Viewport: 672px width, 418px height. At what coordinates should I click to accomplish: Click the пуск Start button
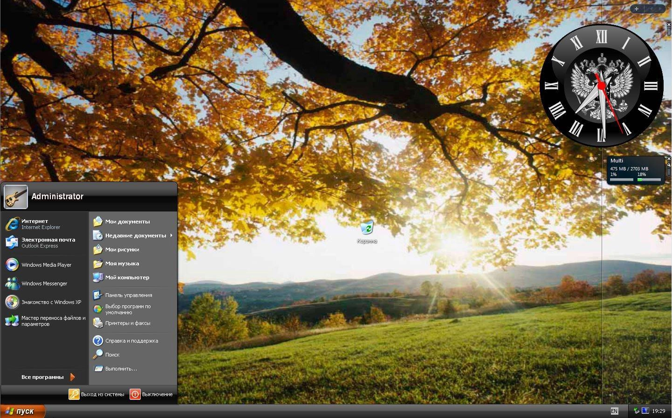(x=22, y=411)
